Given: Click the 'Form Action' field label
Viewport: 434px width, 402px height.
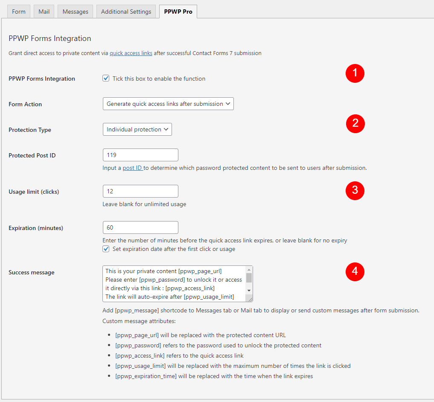Looking at the screenshot, I should pos(25,105).
